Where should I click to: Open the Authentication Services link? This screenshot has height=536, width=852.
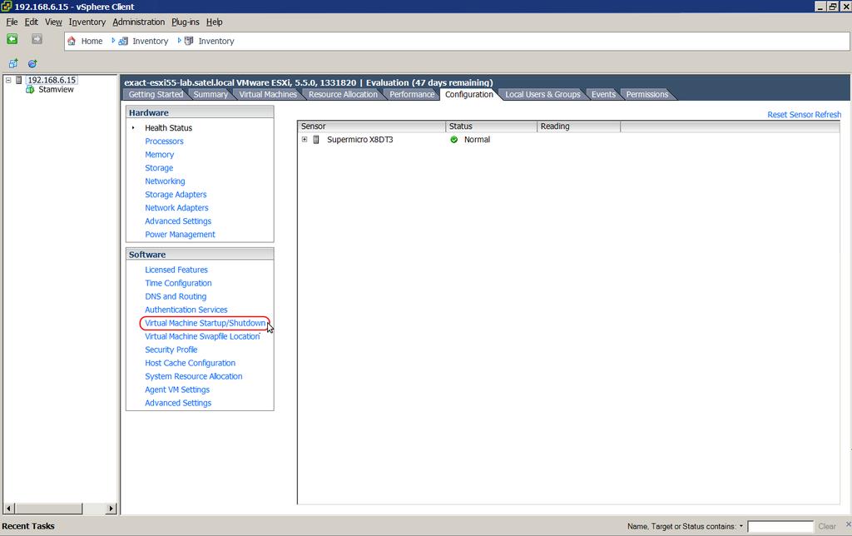pyautogui.click(x=186, y=310)
